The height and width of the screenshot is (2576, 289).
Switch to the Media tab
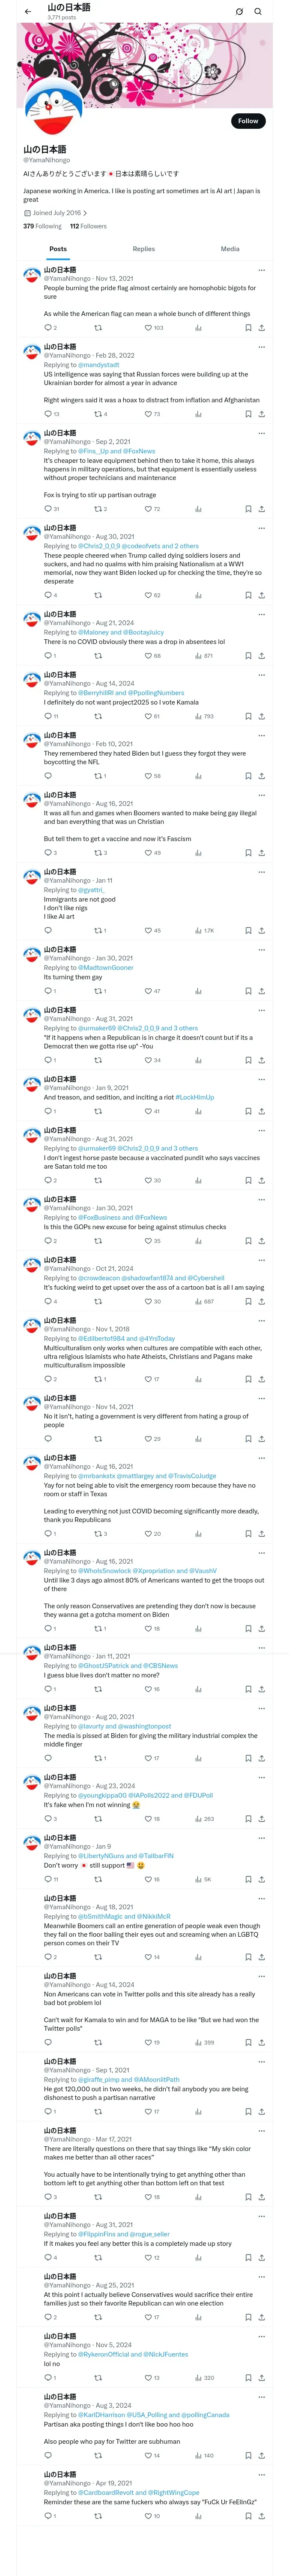click(230, 249)
